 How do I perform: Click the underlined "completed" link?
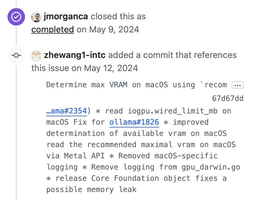pyautogui.click(x=52, y=30)
